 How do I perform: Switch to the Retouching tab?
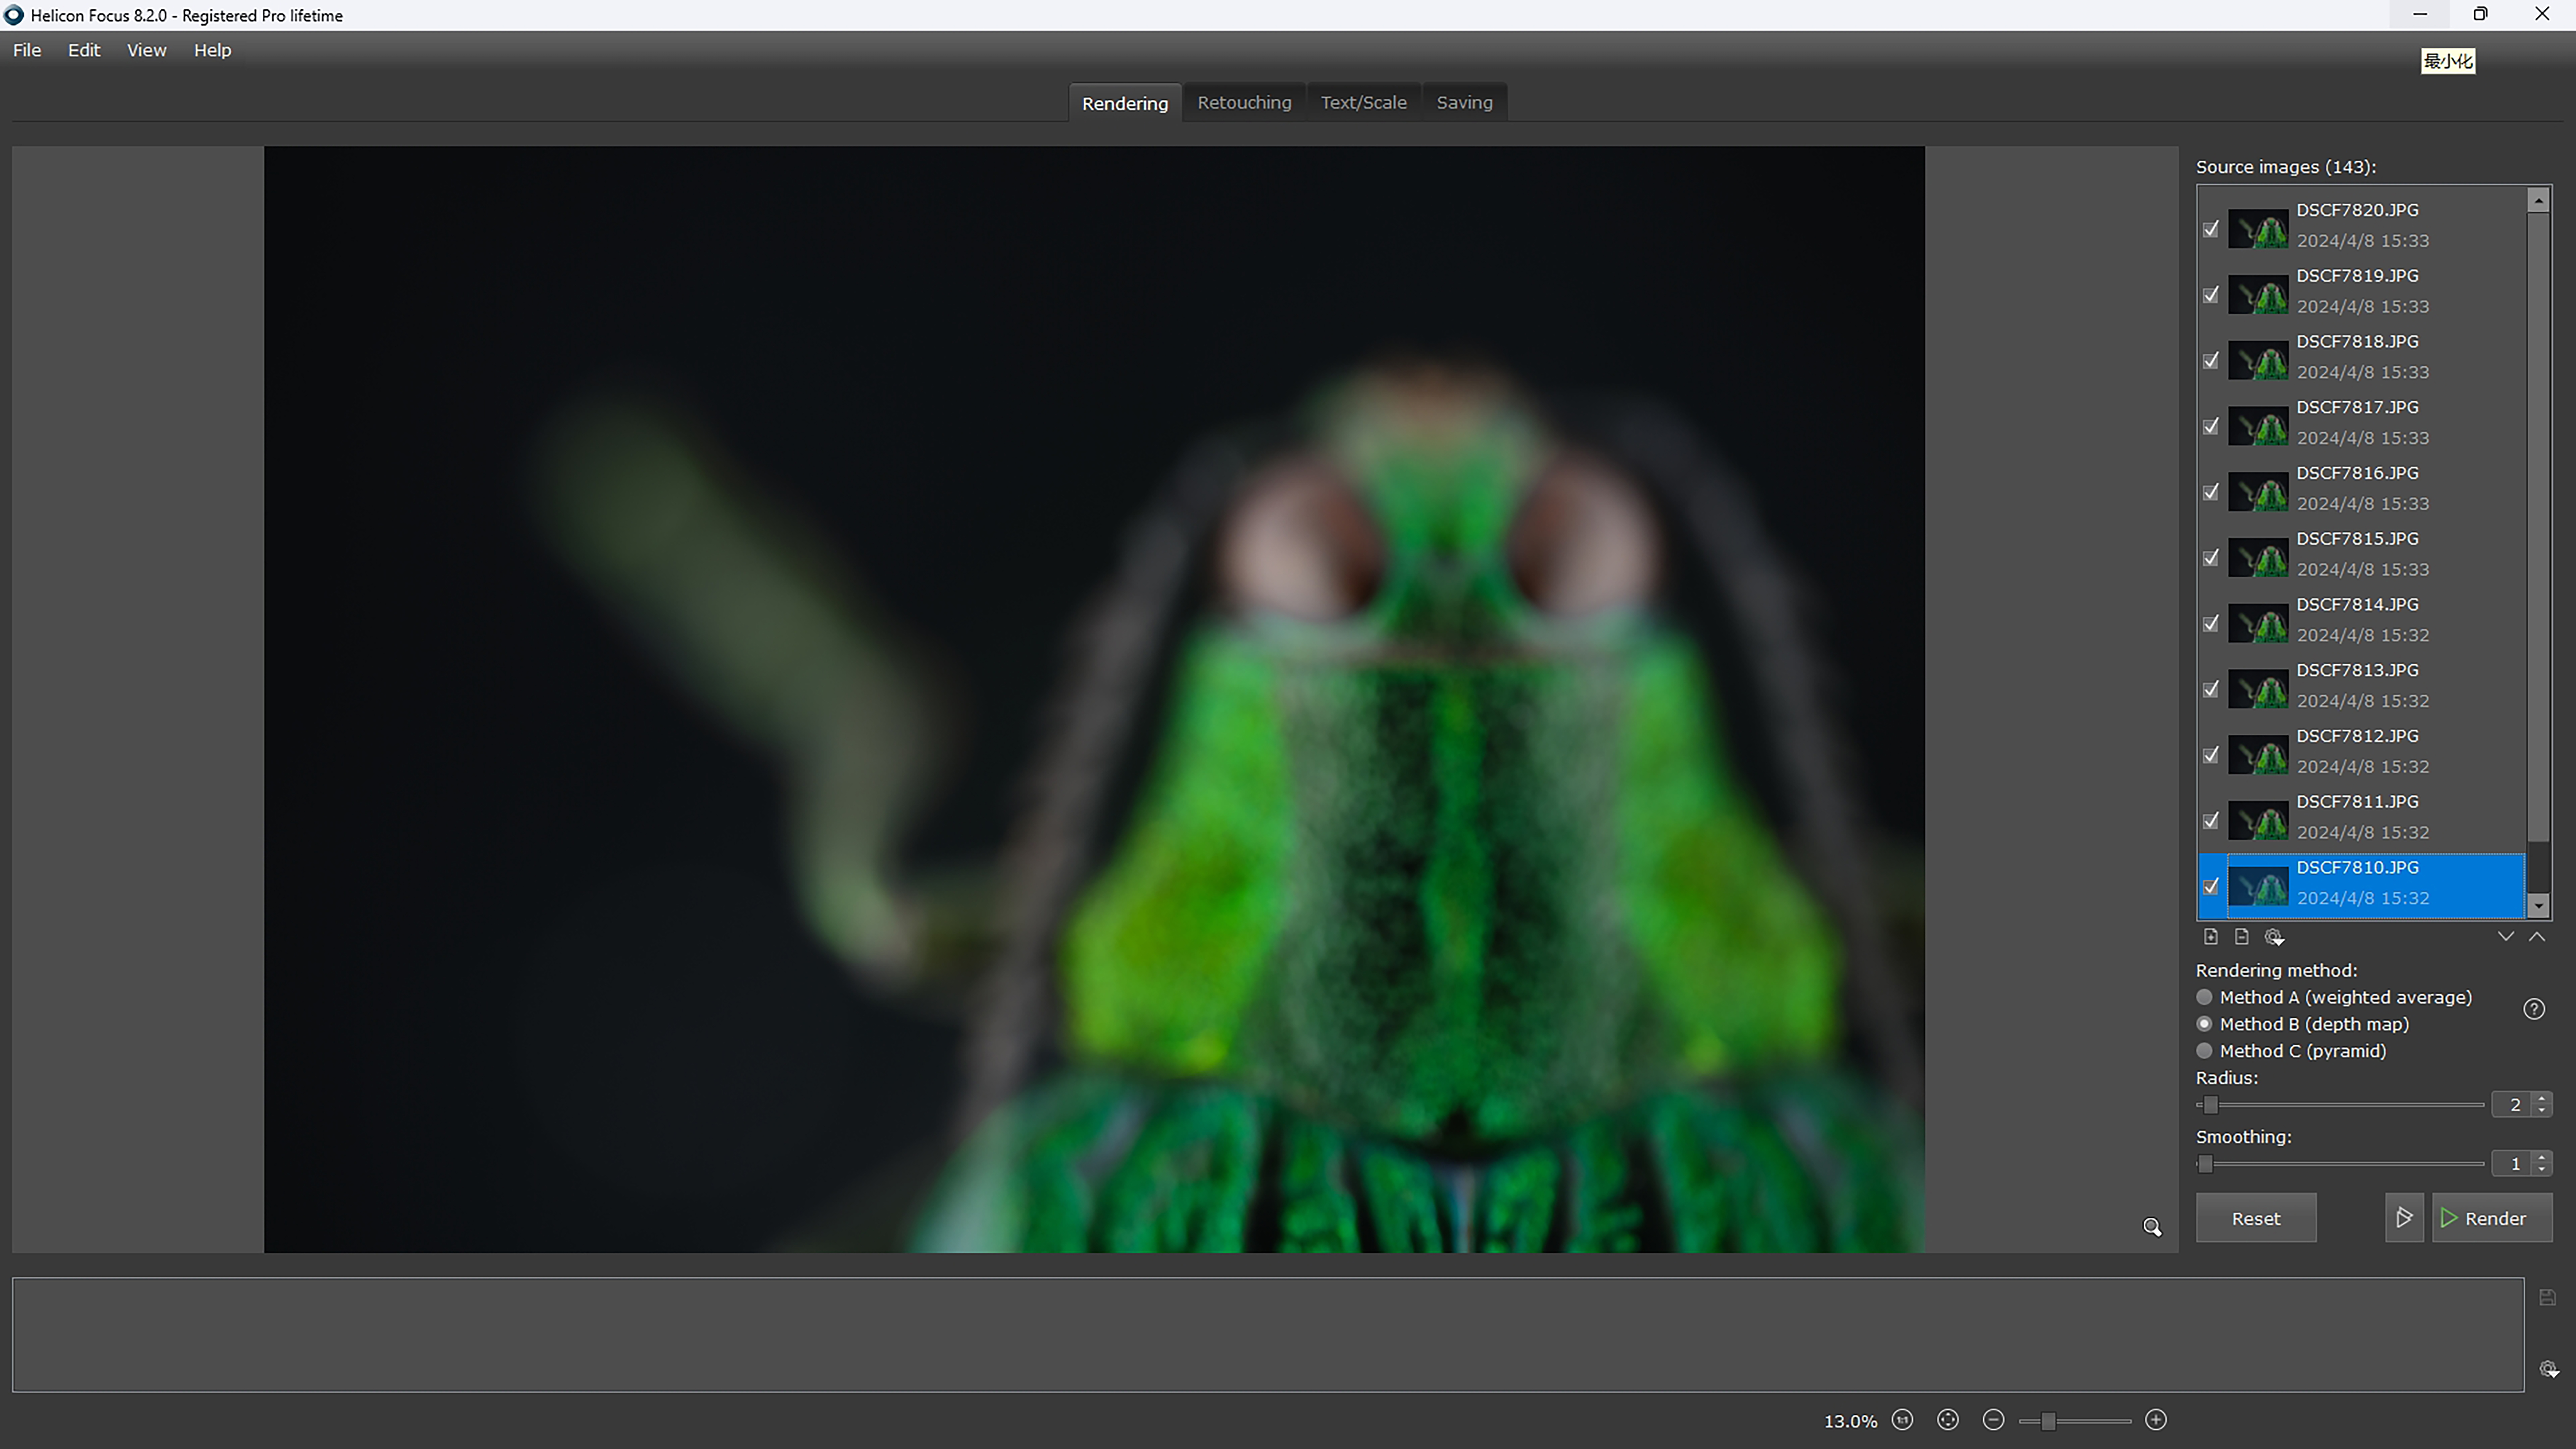pos(1244,102)
